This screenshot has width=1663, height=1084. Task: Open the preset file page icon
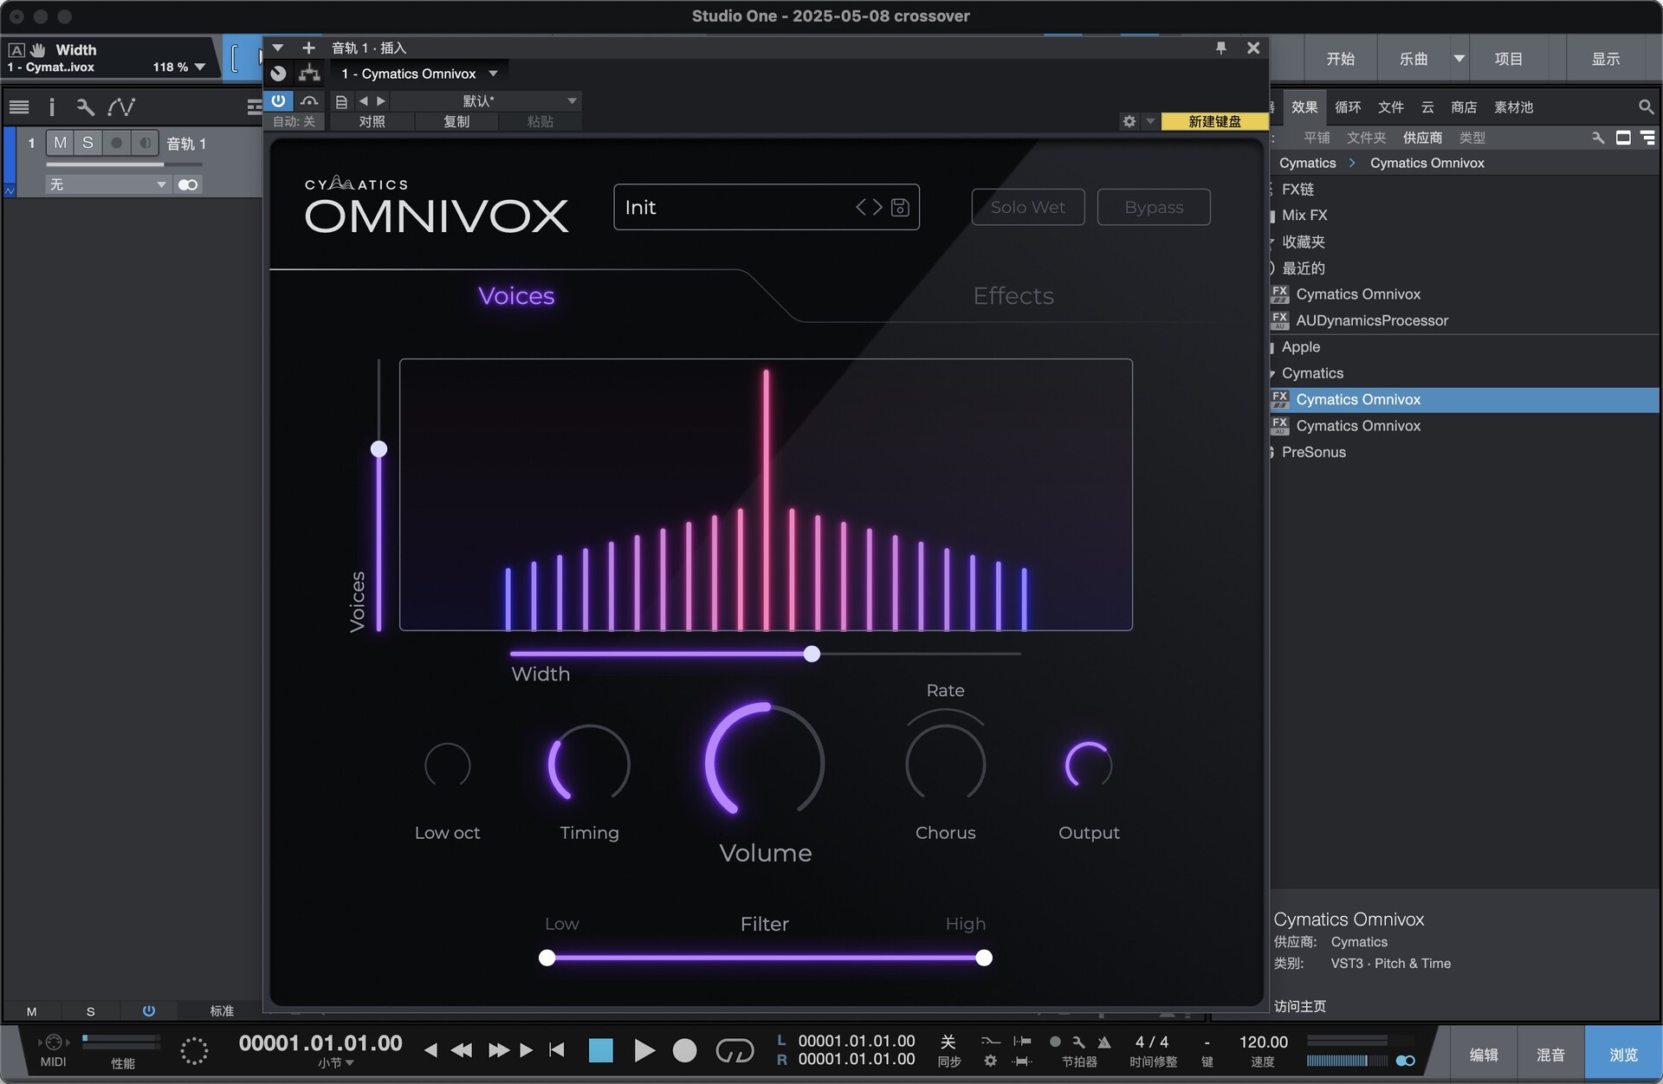341,101
